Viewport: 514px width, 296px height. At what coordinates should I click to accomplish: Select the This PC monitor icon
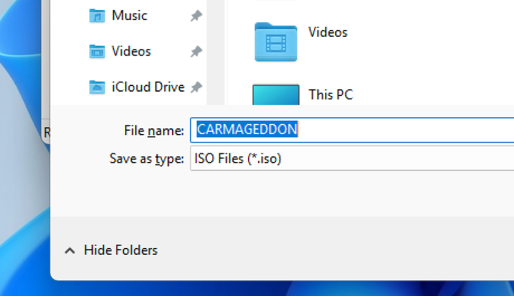point(275,95)
